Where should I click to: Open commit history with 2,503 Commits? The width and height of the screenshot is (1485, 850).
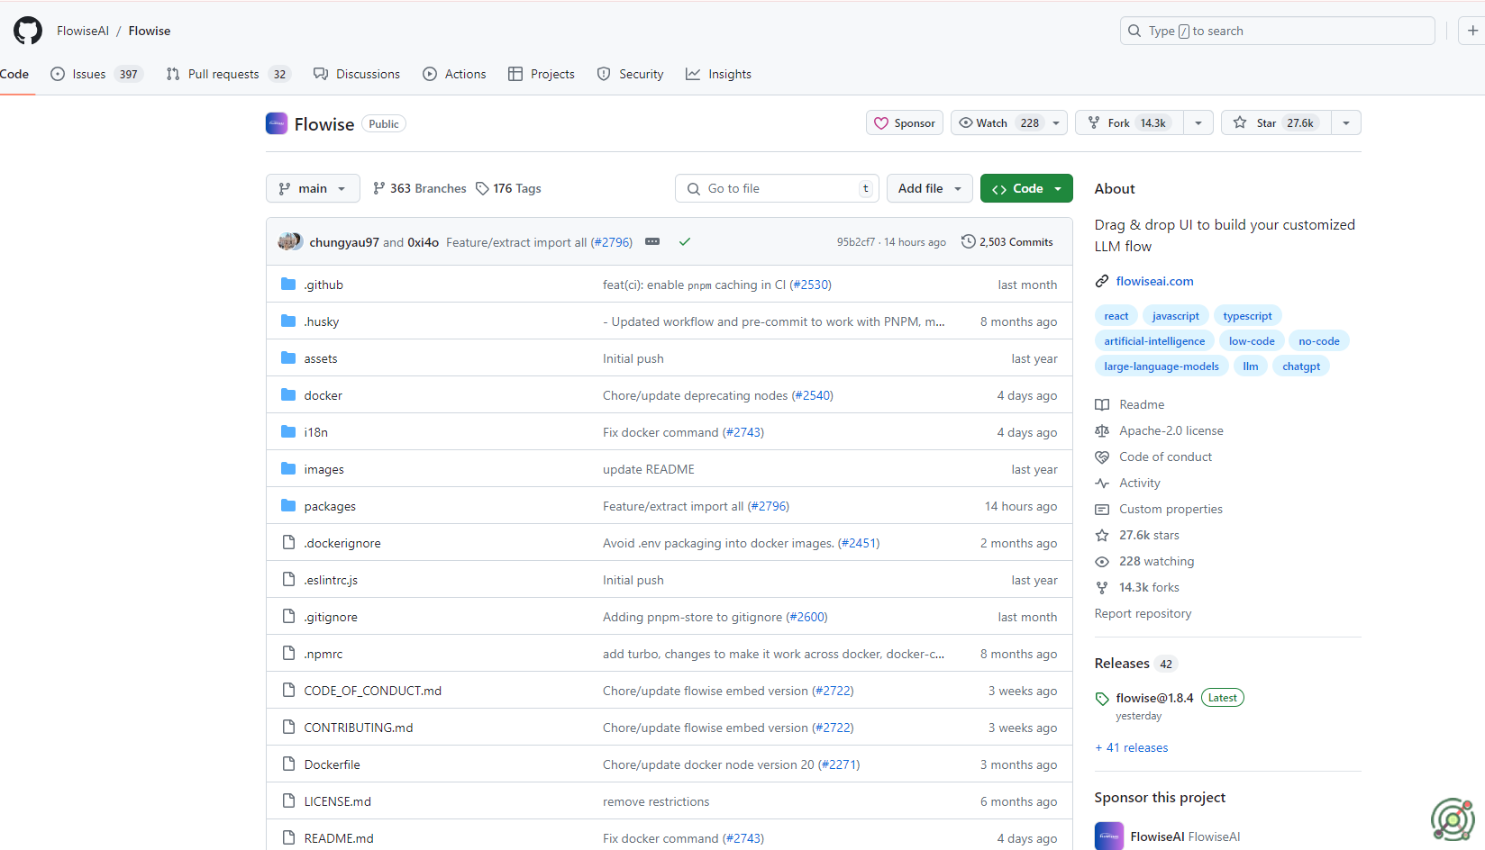click(x=1007, y=241)
